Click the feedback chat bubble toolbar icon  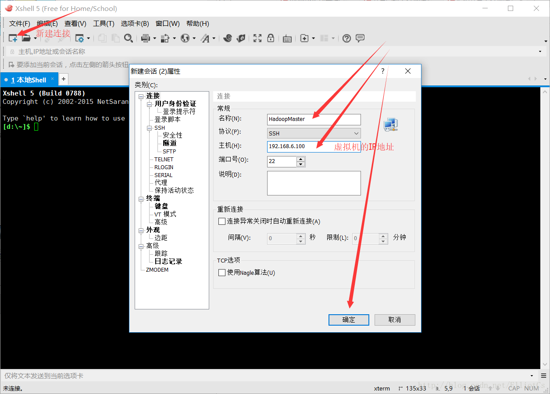tap(360, 38)
